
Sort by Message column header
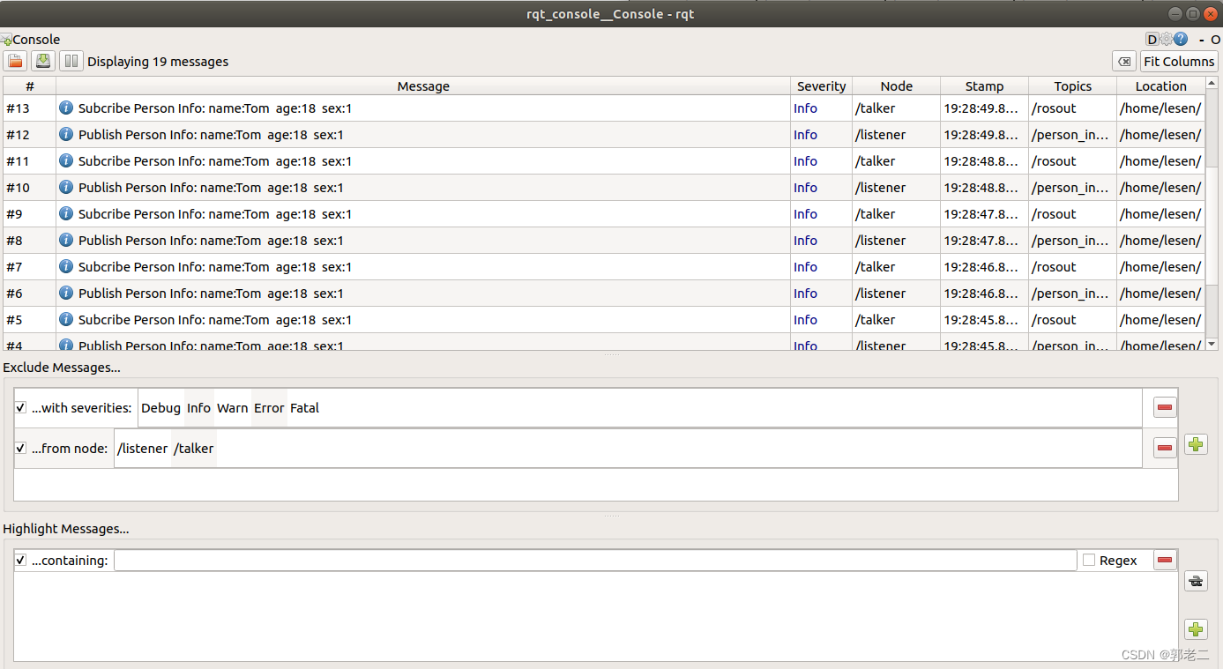point(423,86)
